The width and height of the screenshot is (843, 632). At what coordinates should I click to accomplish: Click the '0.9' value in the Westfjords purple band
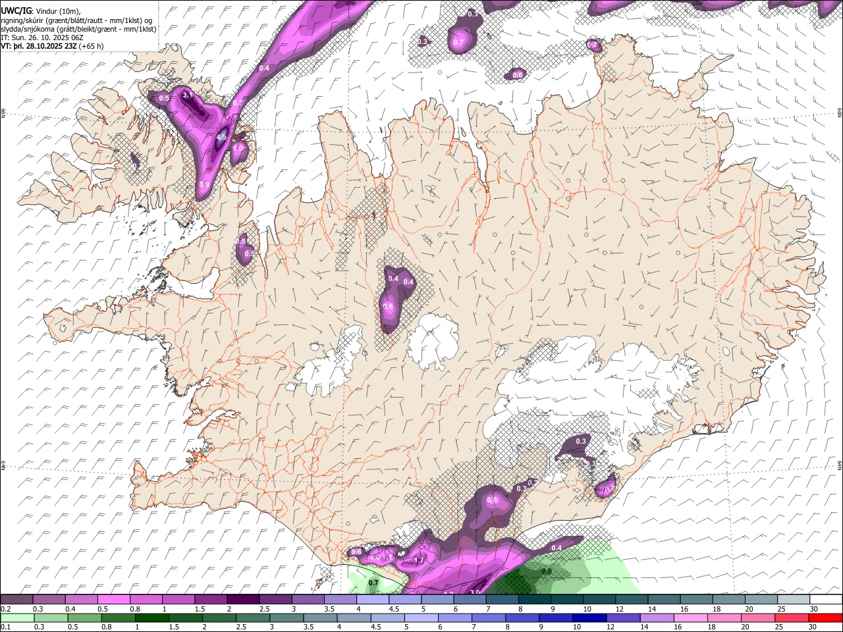204,185
